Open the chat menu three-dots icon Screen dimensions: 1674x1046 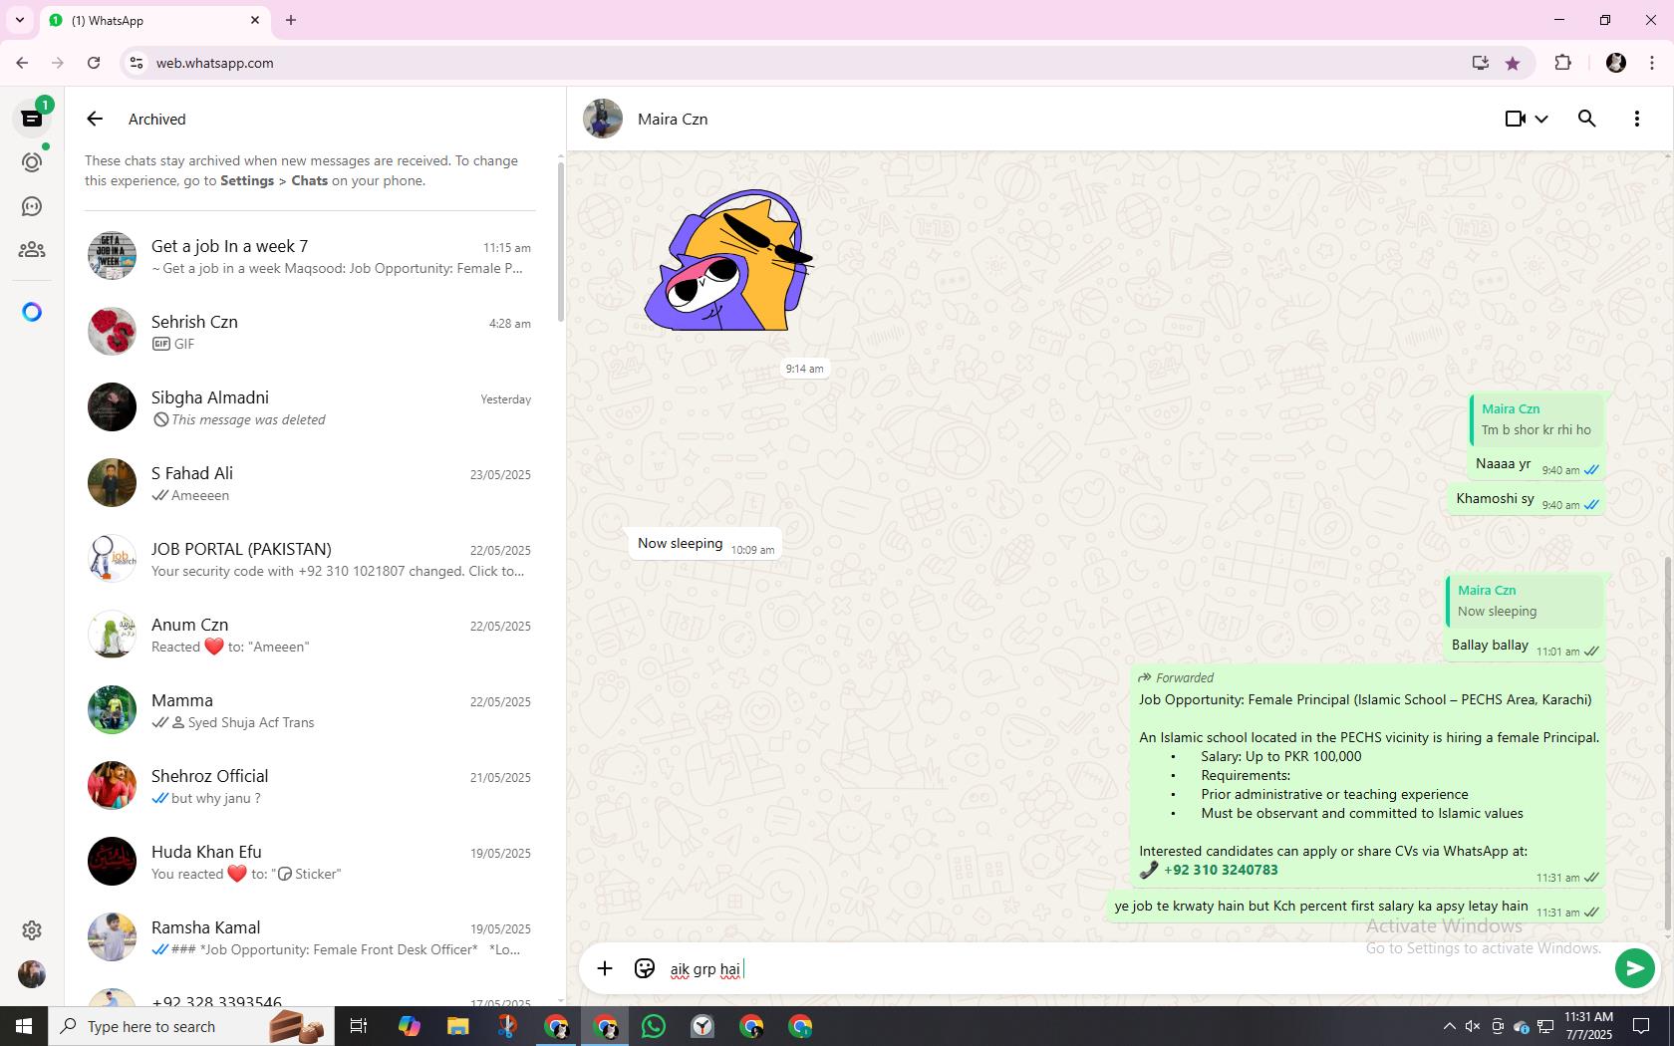1636,119
